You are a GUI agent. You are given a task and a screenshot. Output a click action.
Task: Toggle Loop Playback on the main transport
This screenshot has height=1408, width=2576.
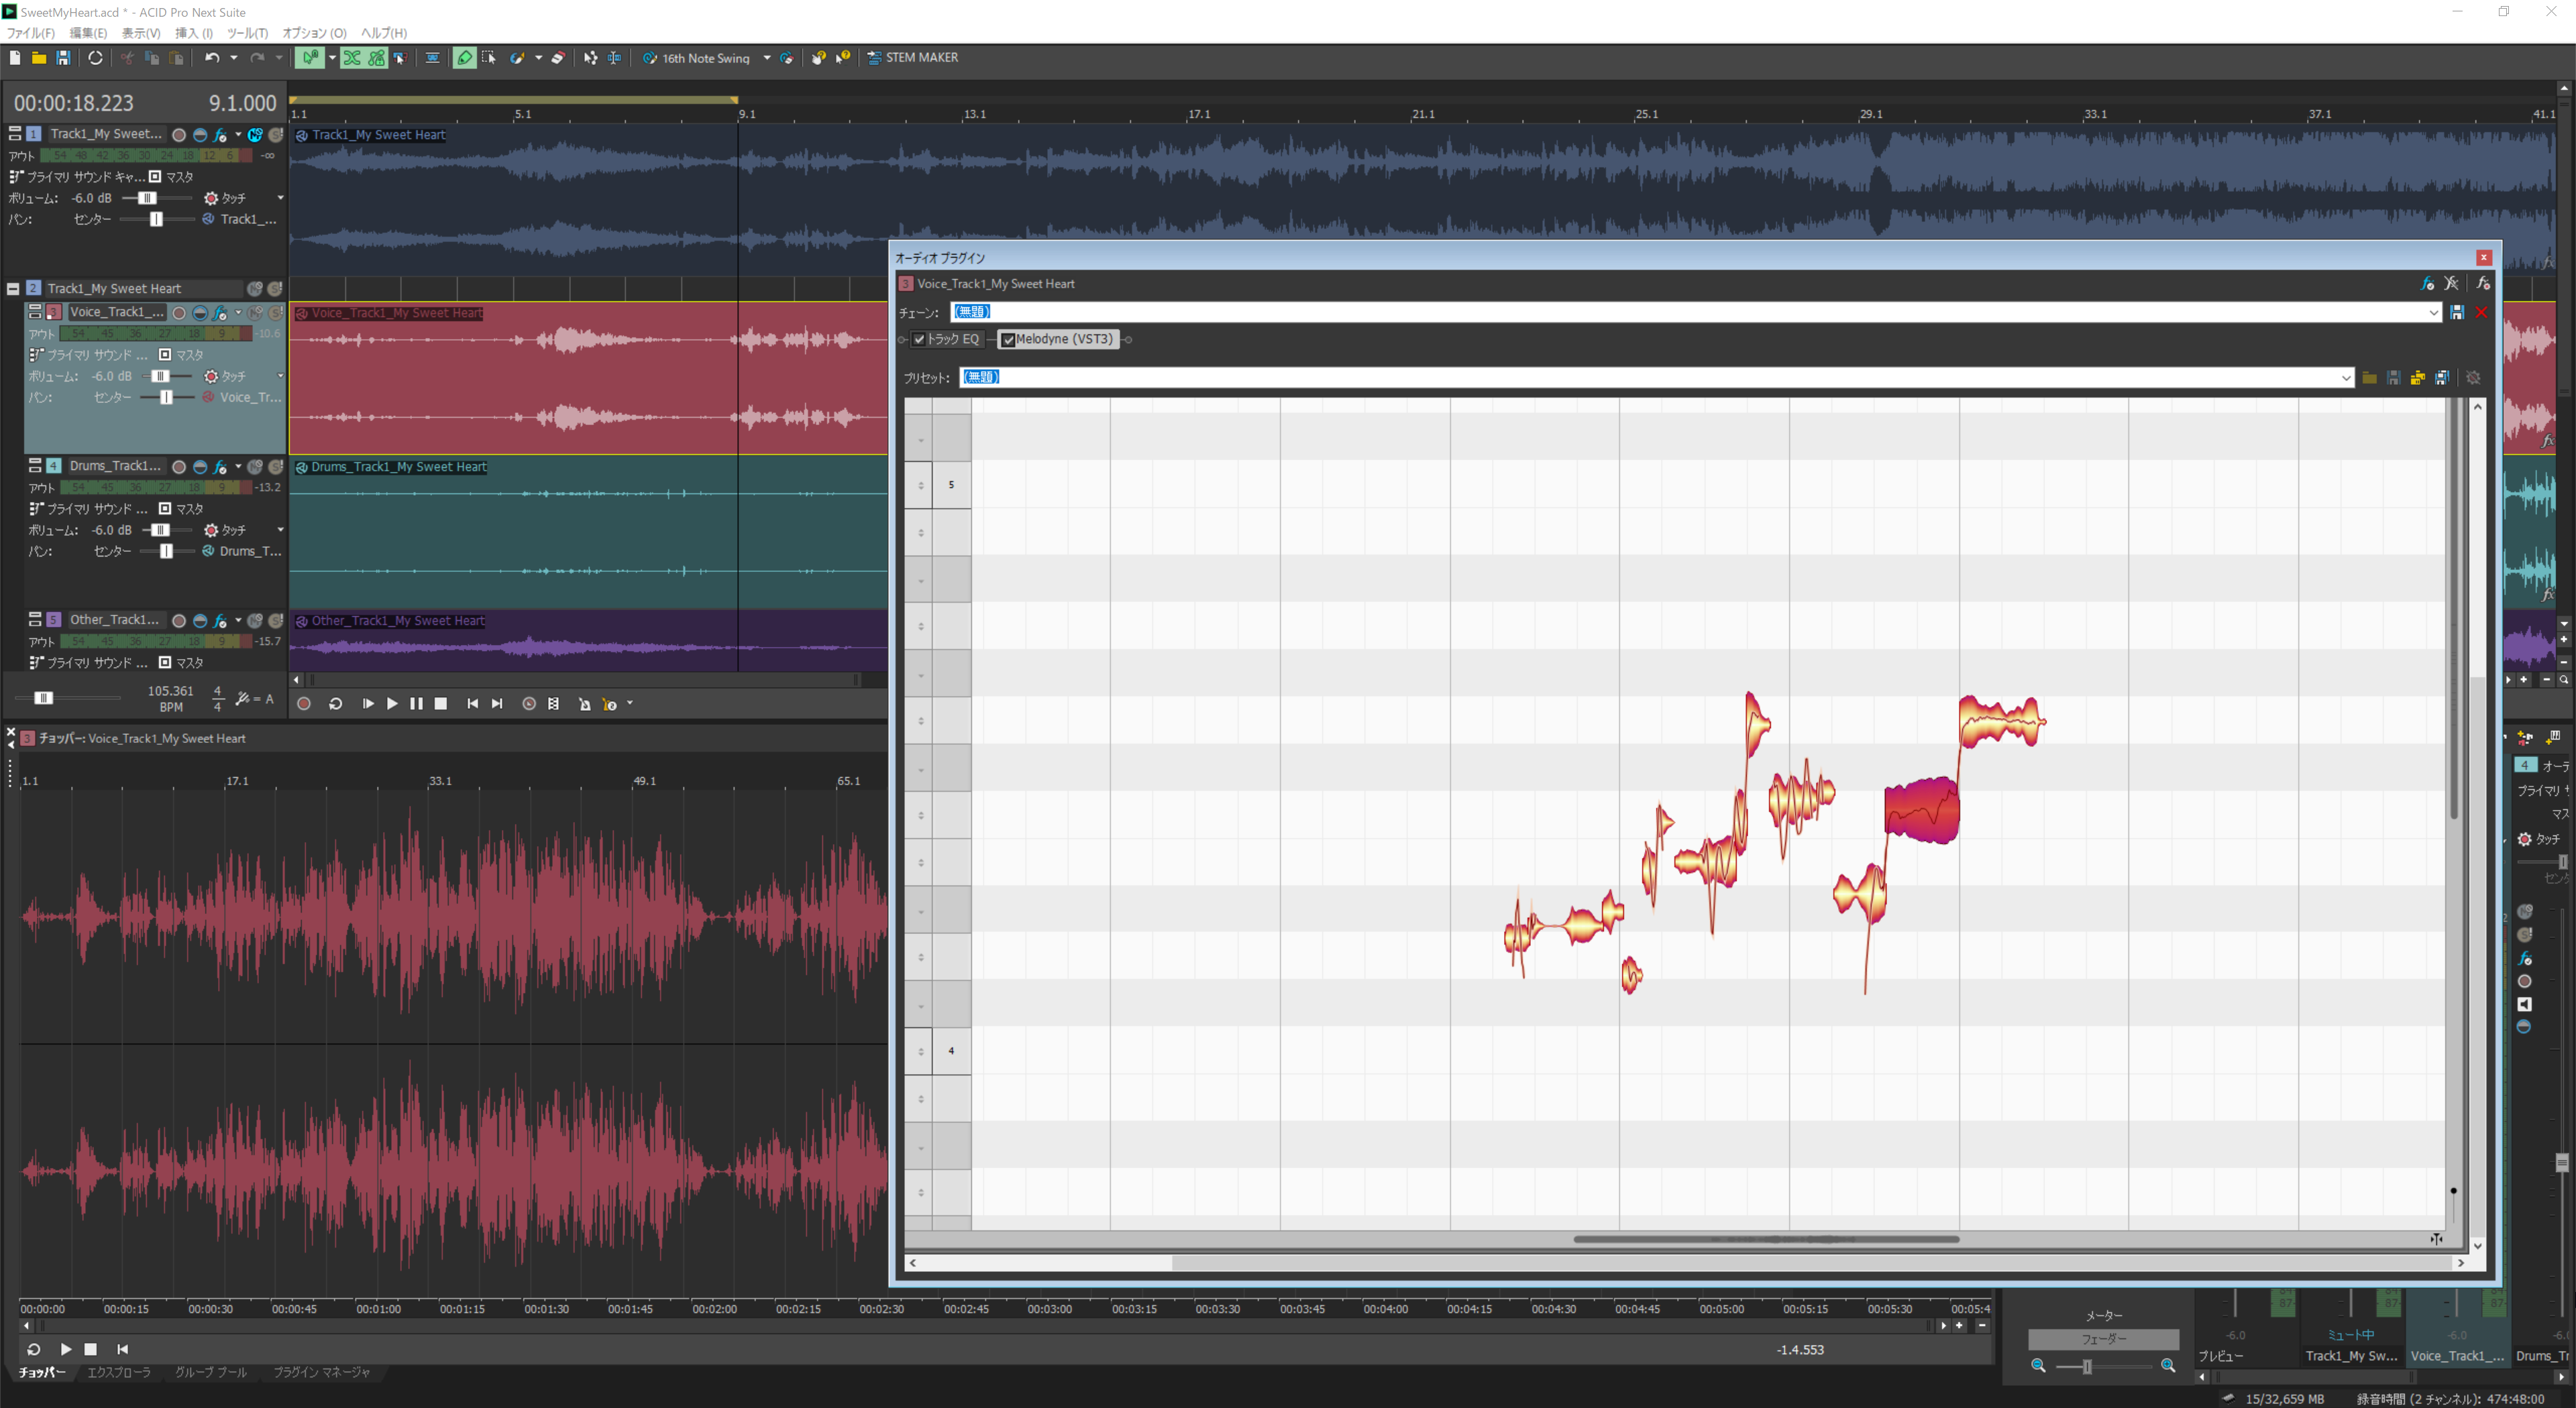click(x=336, y=705)
